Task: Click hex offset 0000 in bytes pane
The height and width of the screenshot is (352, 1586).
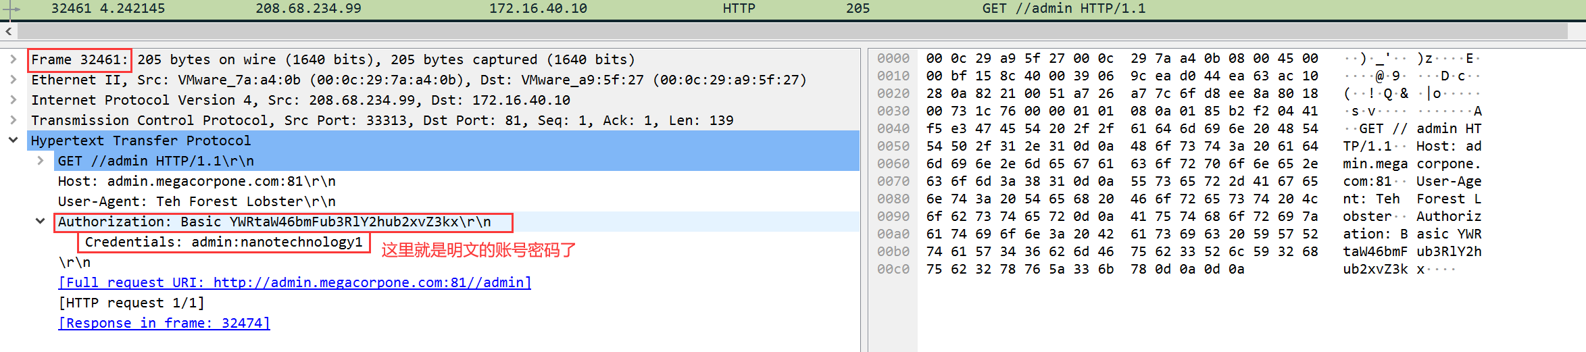Action: pyautogui.click(x=893, y=59)
